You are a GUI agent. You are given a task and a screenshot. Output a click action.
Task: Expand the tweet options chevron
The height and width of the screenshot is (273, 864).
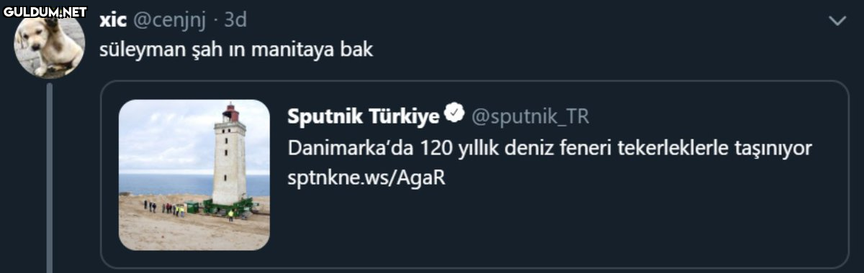(x=837, y=22)
